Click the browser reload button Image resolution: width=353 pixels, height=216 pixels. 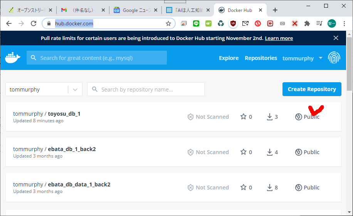[x=34, y=24]
